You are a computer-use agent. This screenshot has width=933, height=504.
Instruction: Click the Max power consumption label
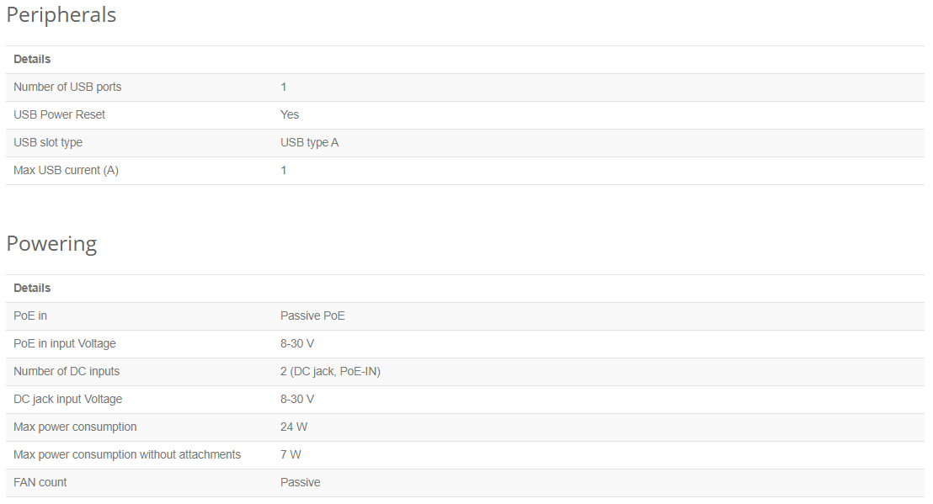pyautogui.click(x=75, y=427)
